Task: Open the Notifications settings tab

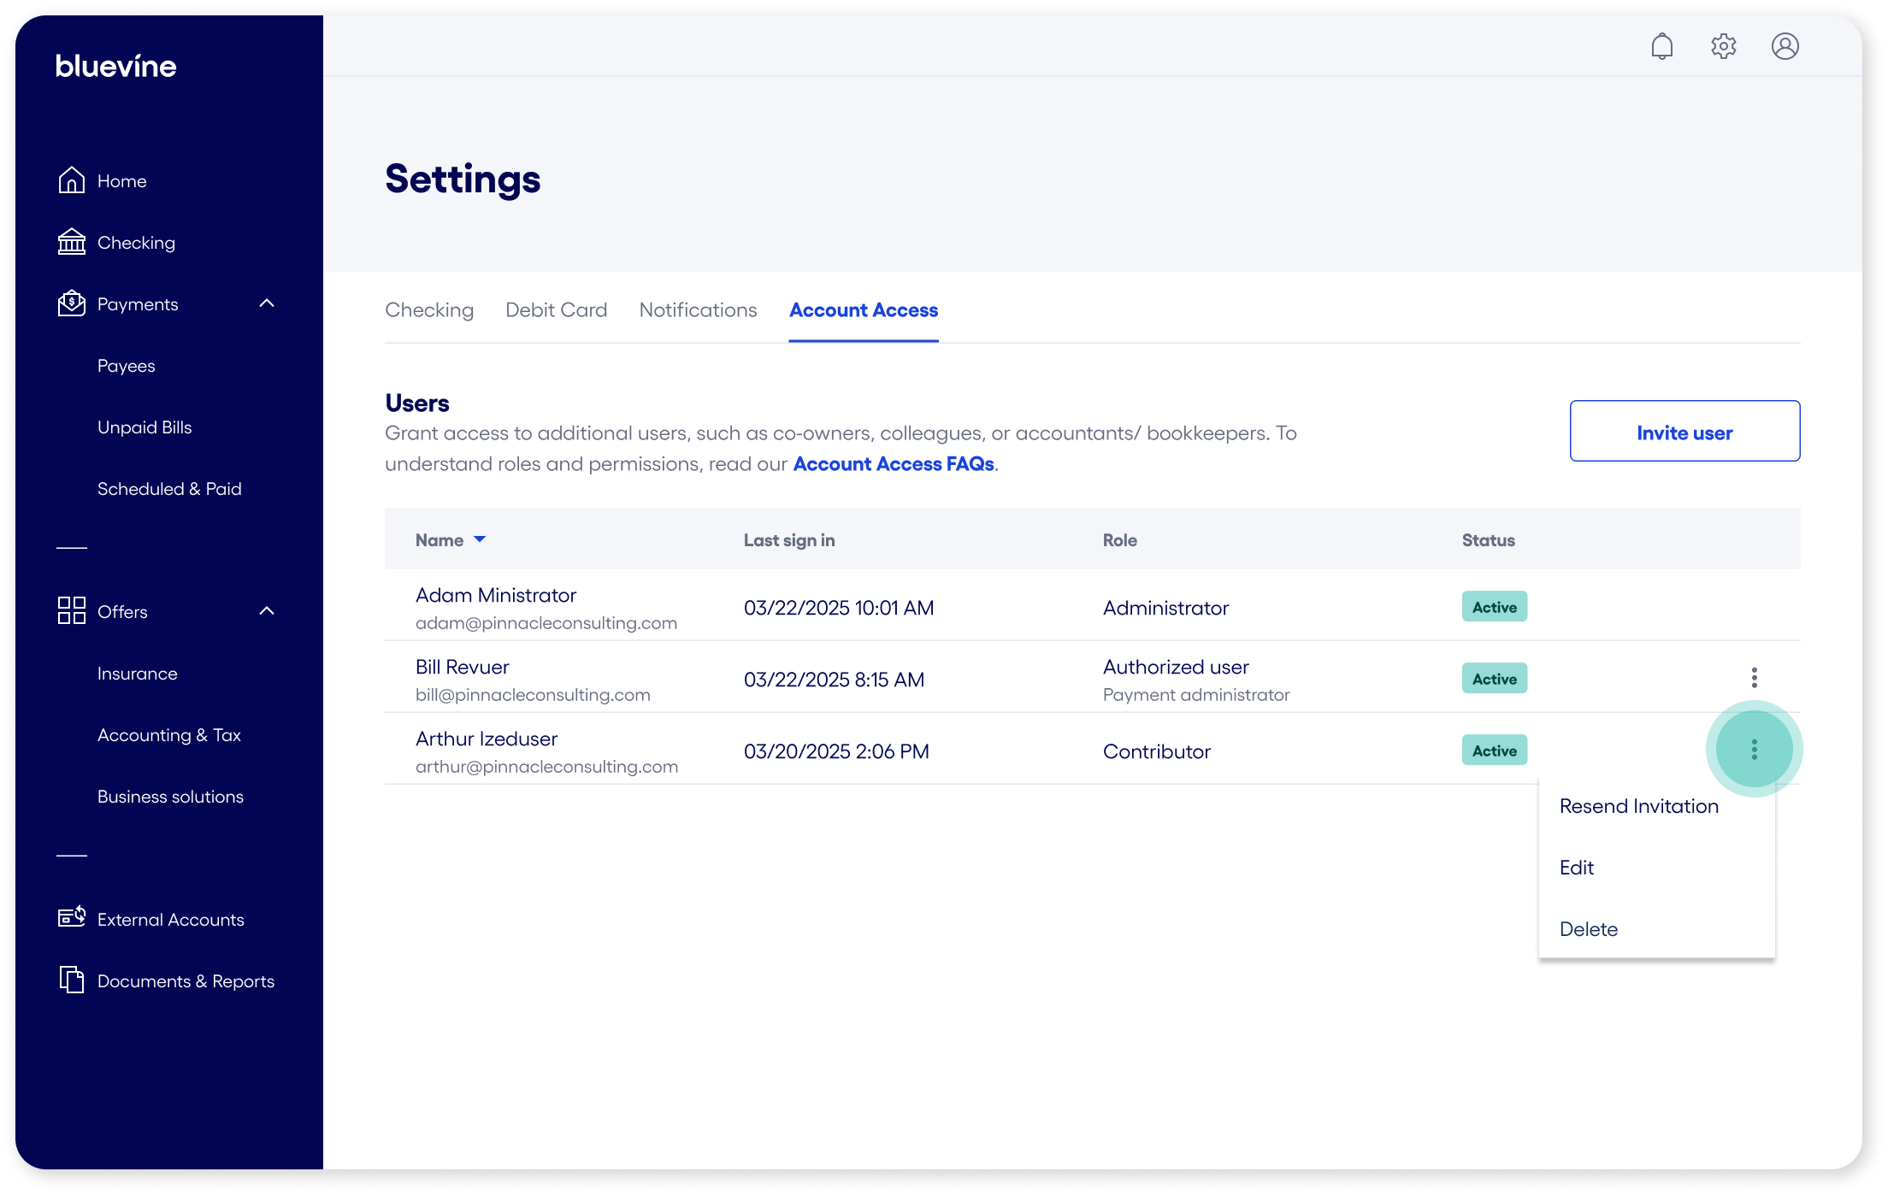Action: click(x=698, y=309)
